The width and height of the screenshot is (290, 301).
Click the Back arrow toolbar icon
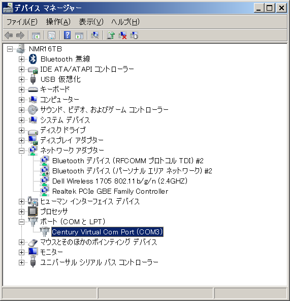pyautogui.click(x=9, y=35)
